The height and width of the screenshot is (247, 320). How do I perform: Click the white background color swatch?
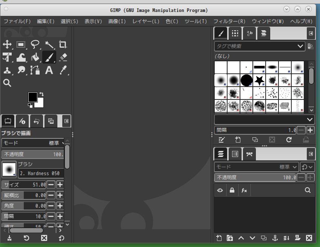pyautogui.click(x=40, y=104)
